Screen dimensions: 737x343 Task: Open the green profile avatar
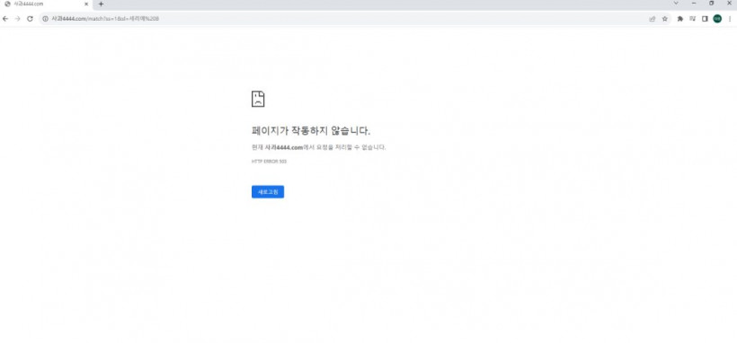tap(717, 19)
